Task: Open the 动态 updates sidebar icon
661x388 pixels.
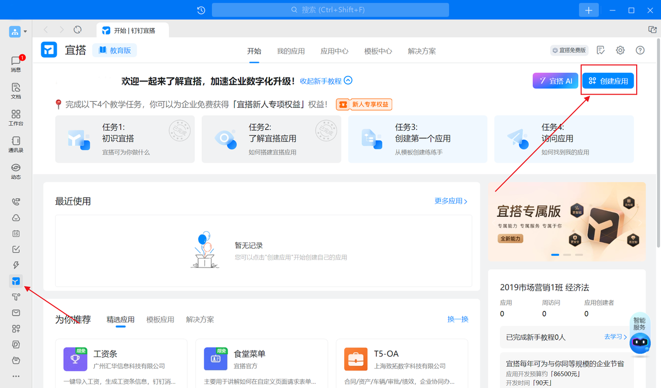Action: pos(16,171)
